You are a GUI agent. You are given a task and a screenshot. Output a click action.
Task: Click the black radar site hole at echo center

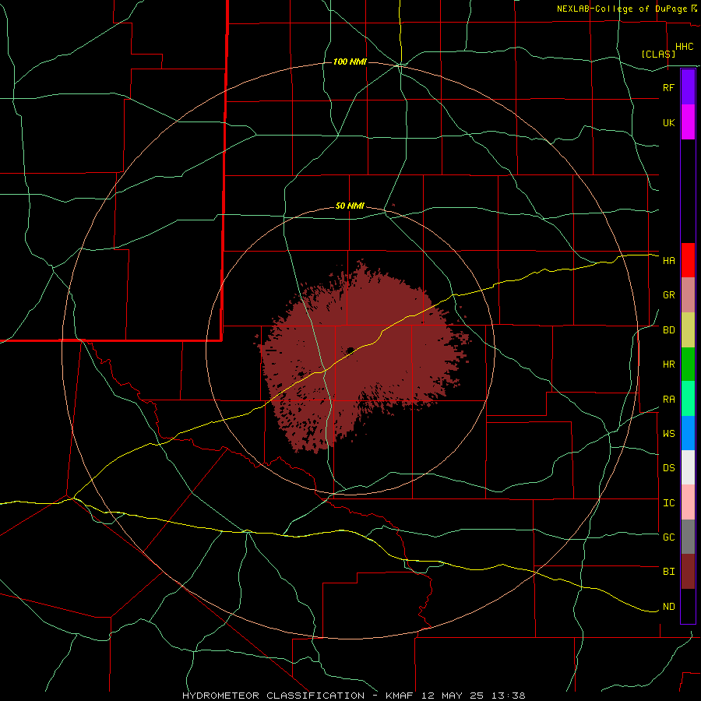(x=350, y=350)
